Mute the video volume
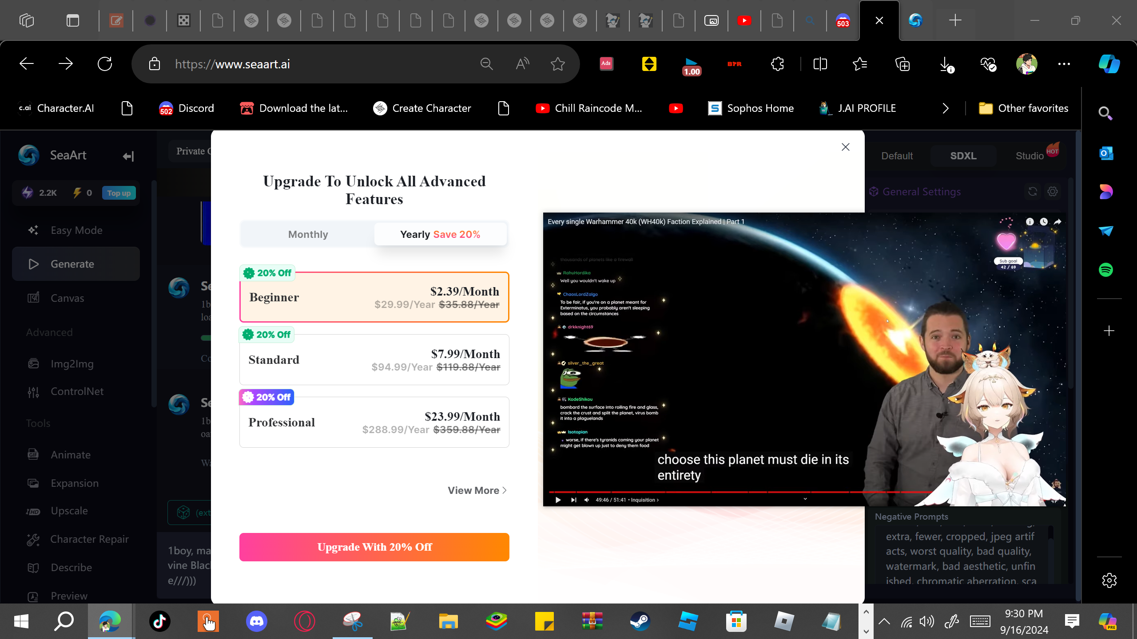The height and width of the screenshot is (639, 1137). point(587,500)
